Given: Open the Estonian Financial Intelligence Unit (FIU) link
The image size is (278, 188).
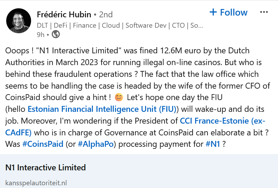Looking at the screenshot, I should 102,109.
